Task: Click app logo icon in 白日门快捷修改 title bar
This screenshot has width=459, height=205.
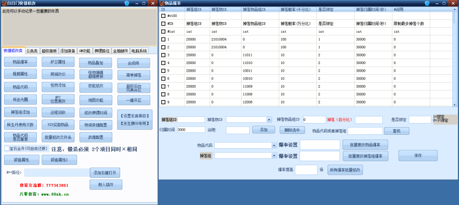Action: point(4,3)
